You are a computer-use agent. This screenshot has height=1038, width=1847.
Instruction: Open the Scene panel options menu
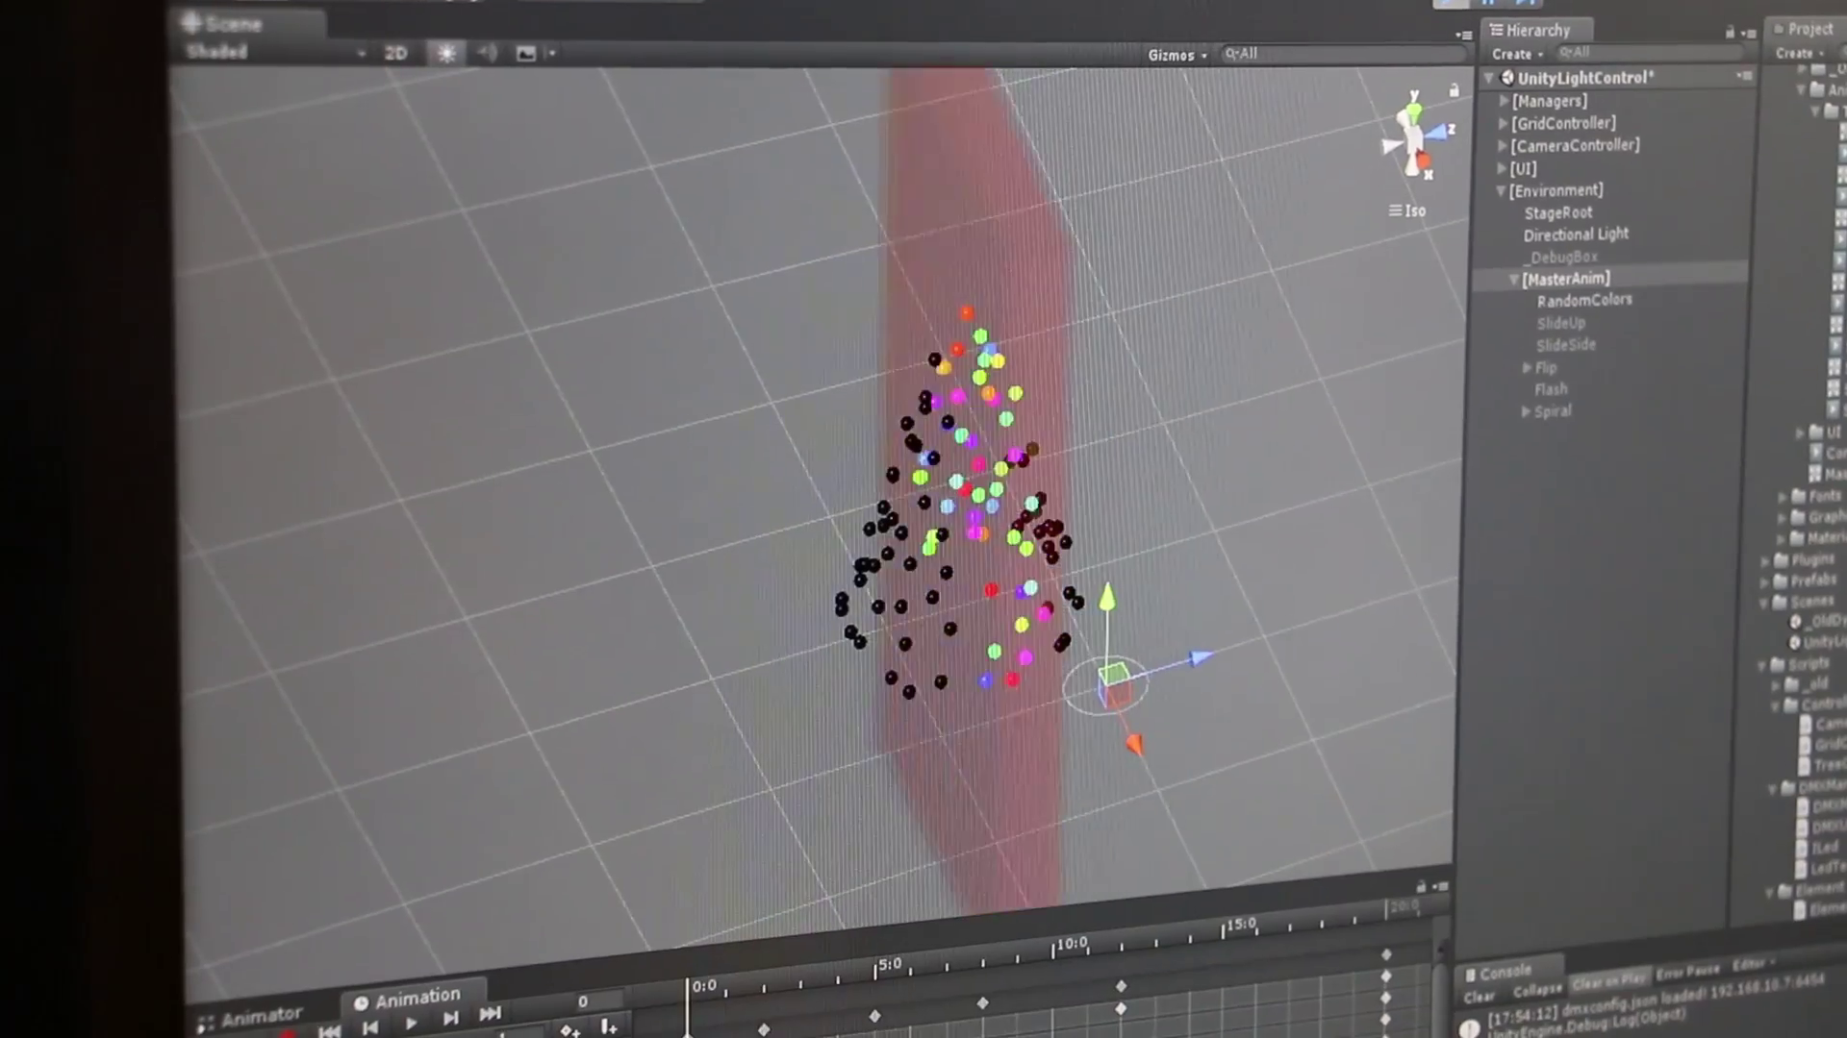1463,35
